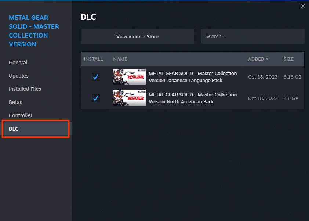Open the North American Pack thumbnail

point(130,98)
